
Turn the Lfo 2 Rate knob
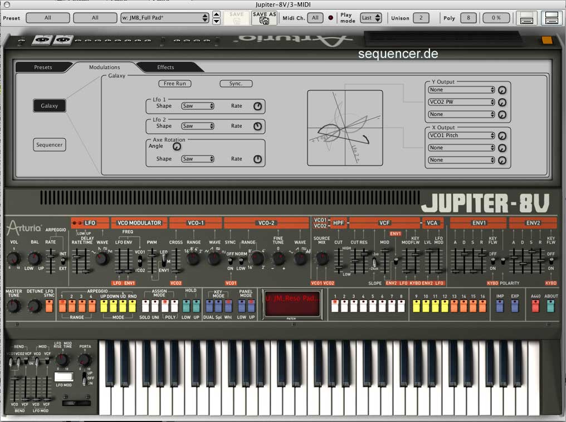pos(257,126)
